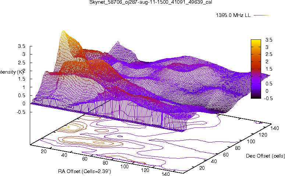Click the 1 tick on the intensity axis
Screen dimensions: 285x176
click(24, 87)
